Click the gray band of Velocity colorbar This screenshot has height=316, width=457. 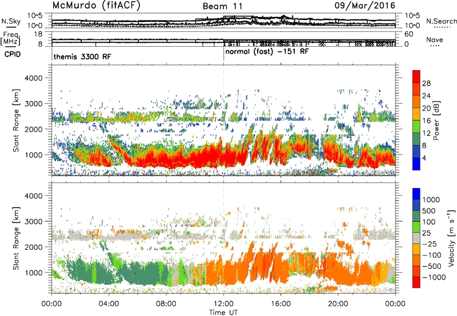click(416, 238)
